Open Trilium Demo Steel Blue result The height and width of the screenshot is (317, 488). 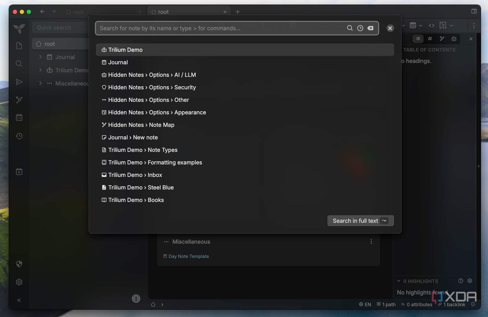(245, 187)
